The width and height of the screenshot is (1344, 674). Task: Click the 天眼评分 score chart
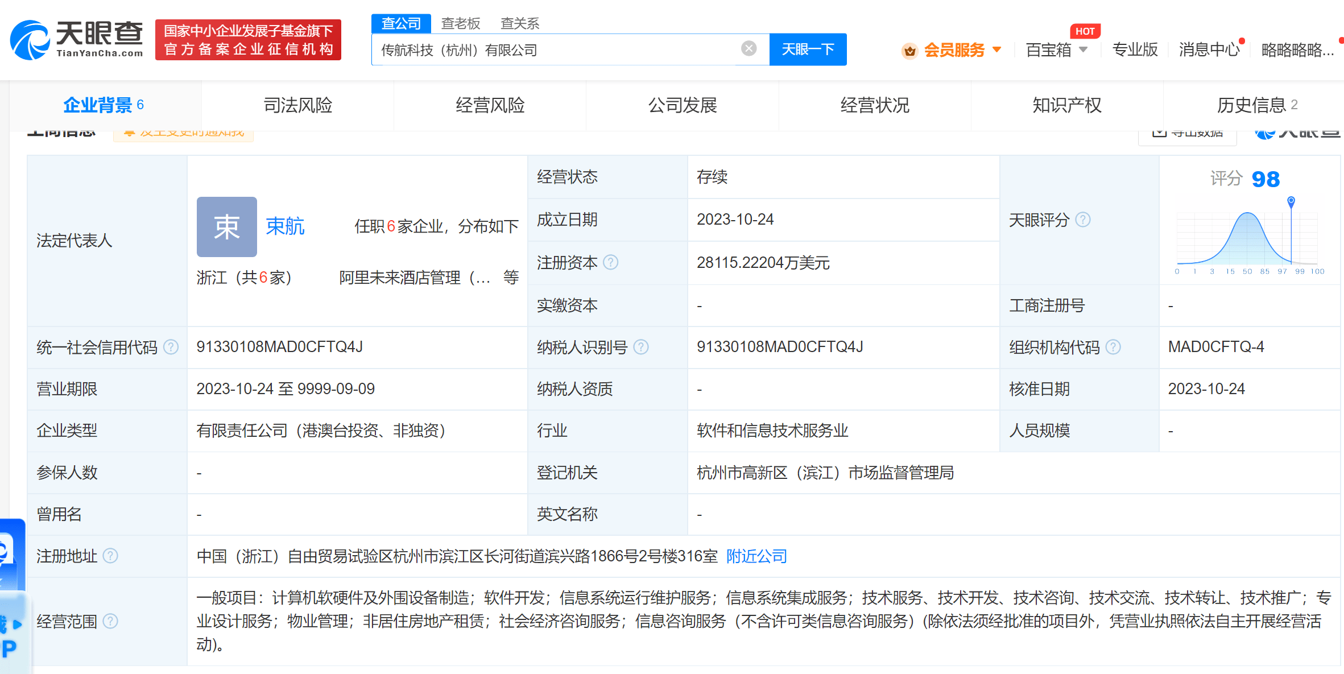pos(1248,239)
